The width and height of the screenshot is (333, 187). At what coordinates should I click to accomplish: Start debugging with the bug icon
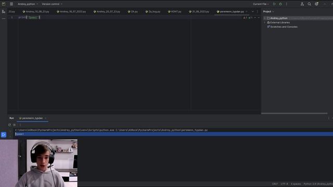pos(280,4)
